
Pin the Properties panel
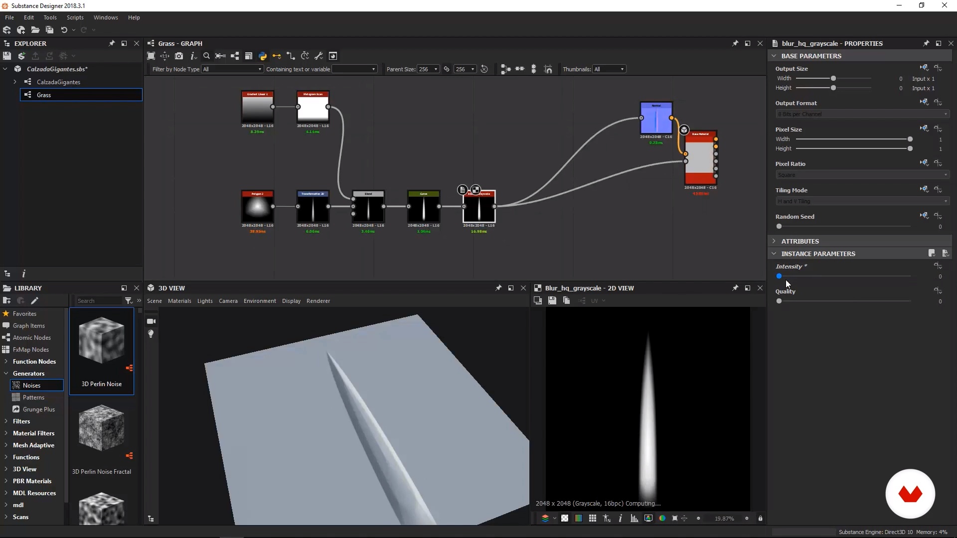pyautogui.click(x=926, y=43)
